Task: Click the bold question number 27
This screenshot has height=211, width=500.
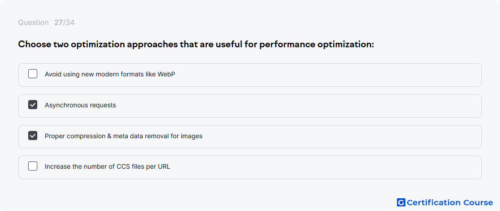Action: [x=58, y=23]
